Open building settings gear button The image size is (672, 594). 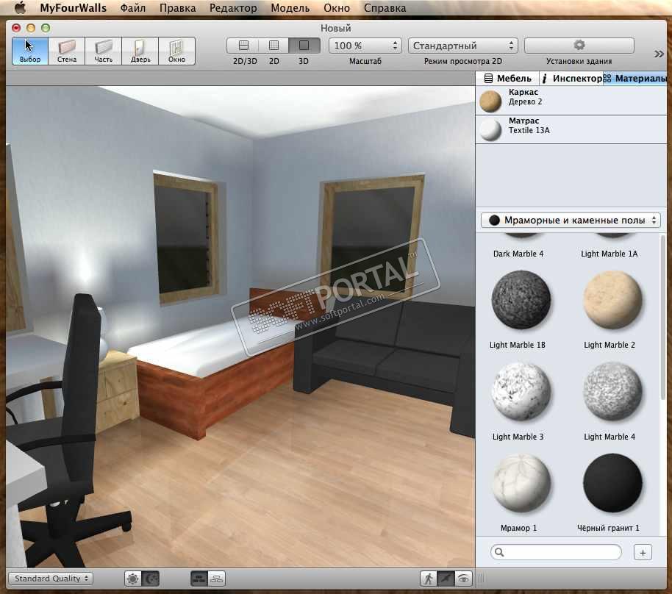[579, 46]
